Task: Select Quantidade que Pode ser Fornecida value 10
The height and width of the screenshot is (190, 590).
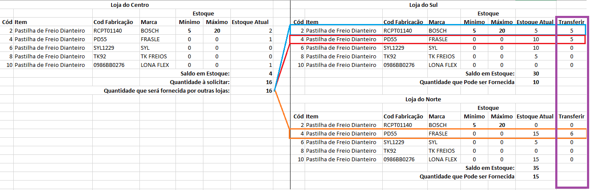Action: pos(536,82)
